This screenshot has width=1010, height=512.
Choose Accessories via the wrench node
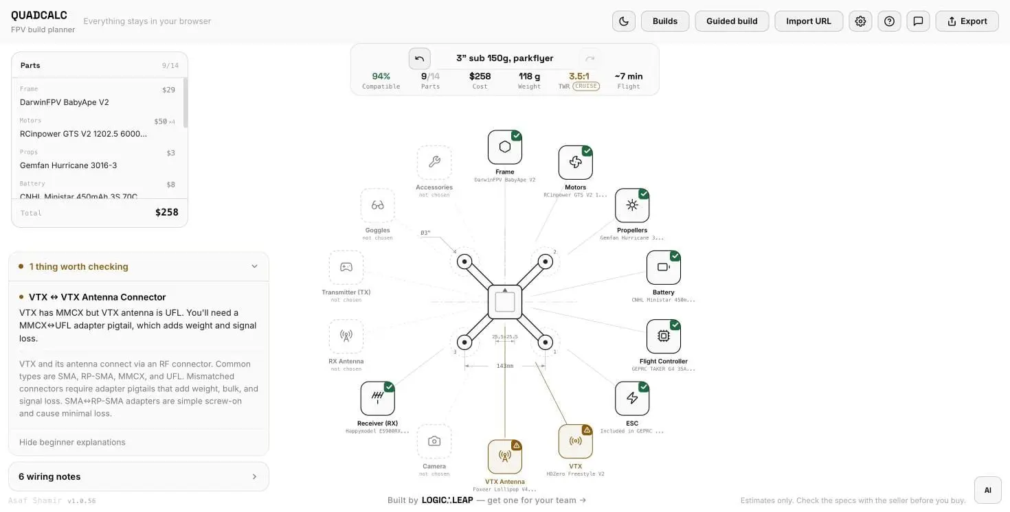point(434,162)
